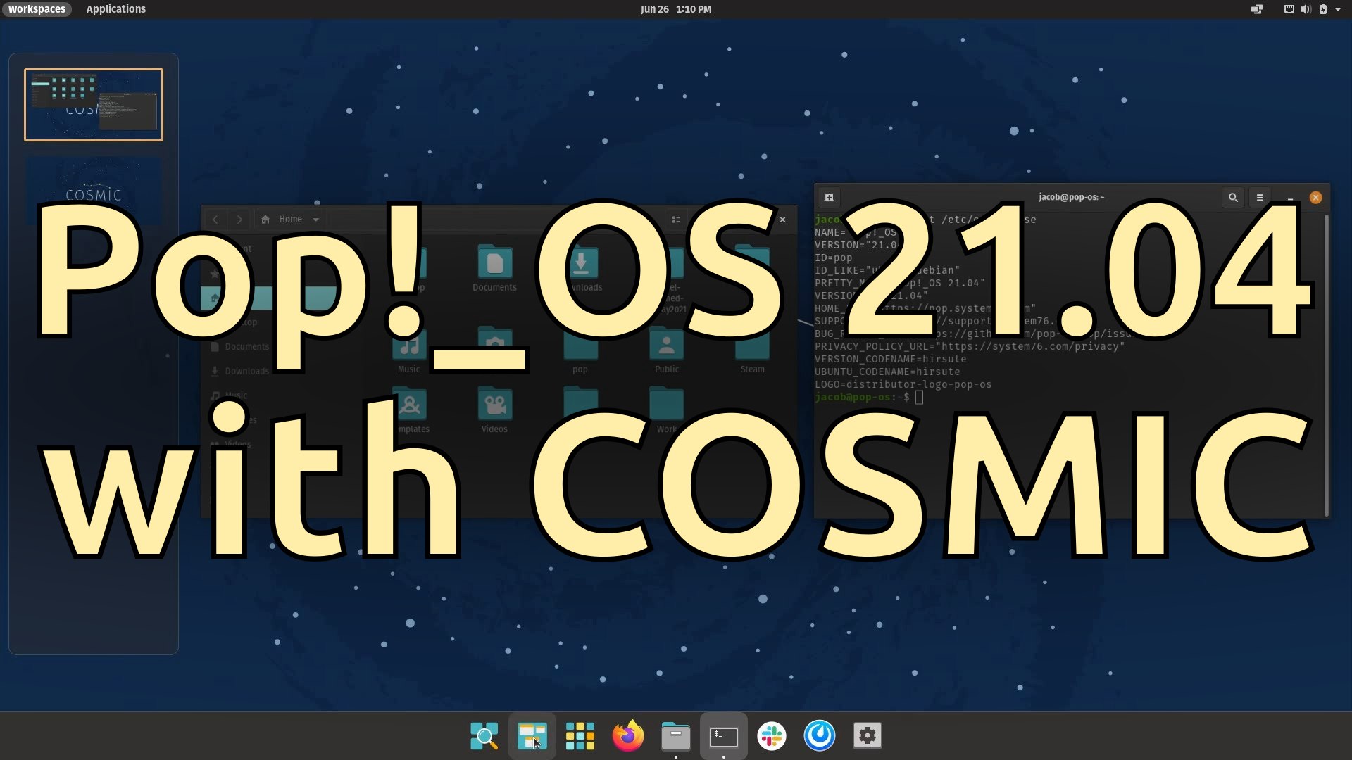Activate the search icon in the terminal

click(x=1232, y=197)
